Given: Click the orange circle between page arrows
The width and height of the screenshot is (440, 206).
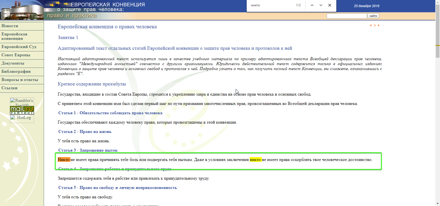Looking at the screenshot, I should [375, 26].
